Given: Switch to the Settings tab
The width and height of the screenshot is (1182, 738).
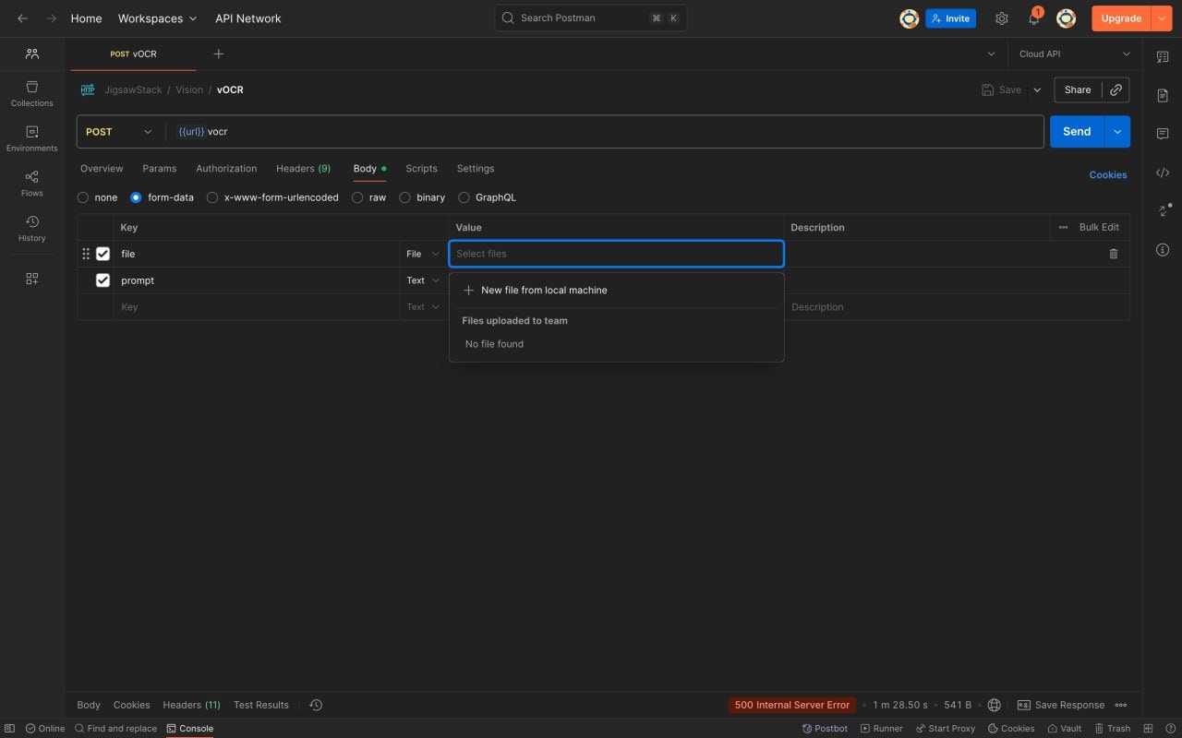Looking at the screenshot, I should click(x=476, y=169).
